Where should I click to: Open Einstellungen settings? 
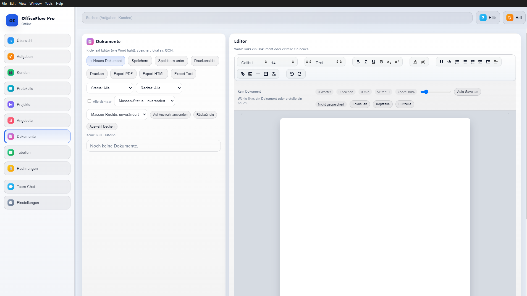tap(37, 203)
